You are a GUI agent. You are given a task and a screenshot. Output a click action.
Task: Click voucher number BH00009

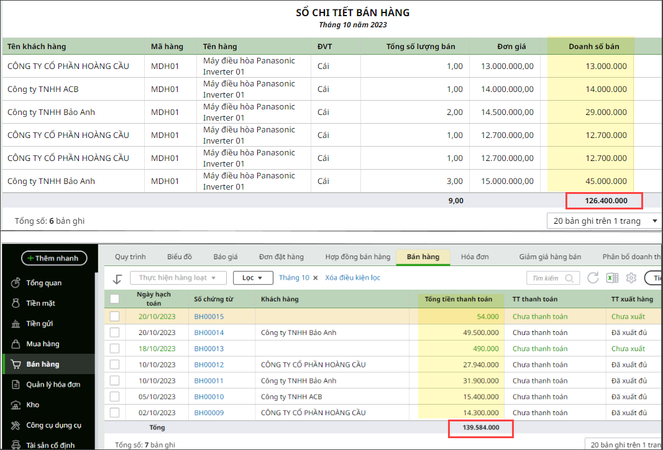pyautogui.click(x=209, y=413)
